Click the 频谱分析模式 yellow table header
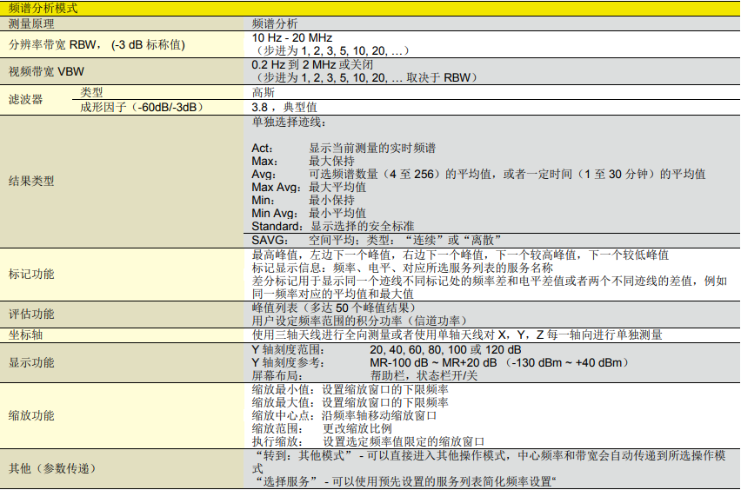Image resolution: width=741 pixels, height=490 pixels. point(43,8)
